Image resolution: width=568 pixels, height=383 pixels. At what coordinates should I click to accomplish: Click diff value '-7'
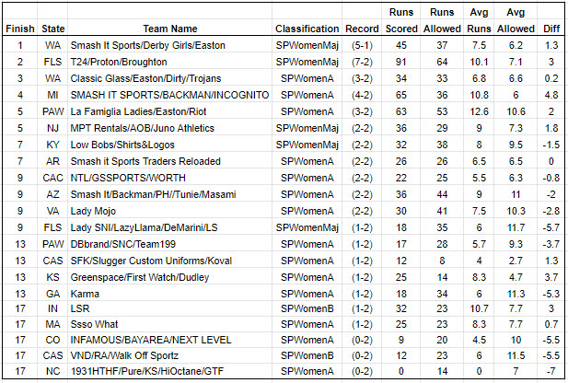coord(551,371)
